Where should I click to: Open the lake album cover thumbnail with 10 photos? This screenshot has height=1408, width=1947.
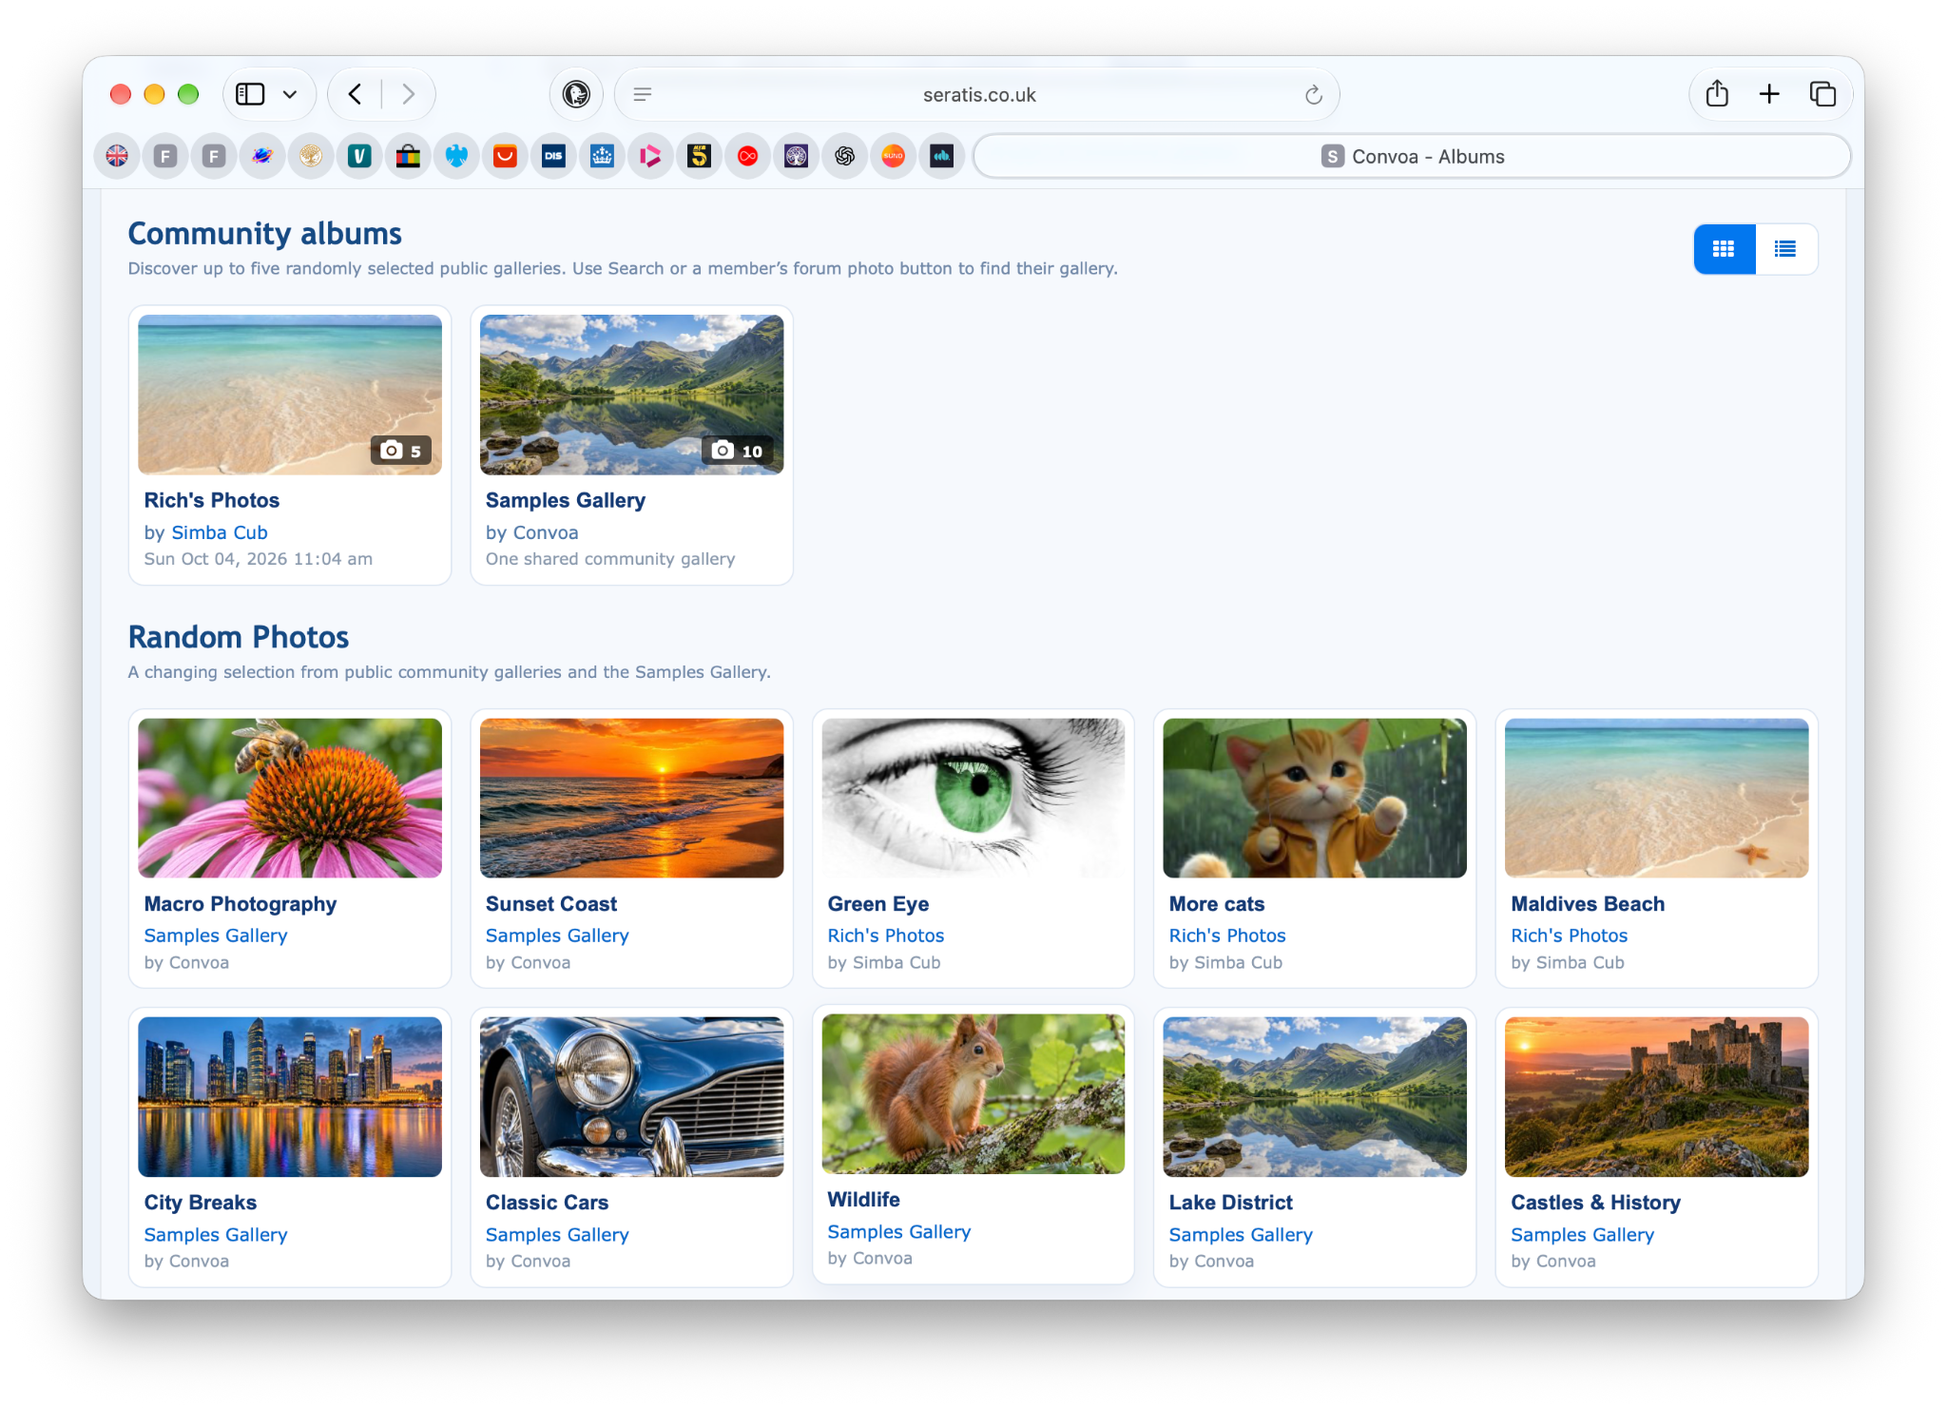(631, 395)
